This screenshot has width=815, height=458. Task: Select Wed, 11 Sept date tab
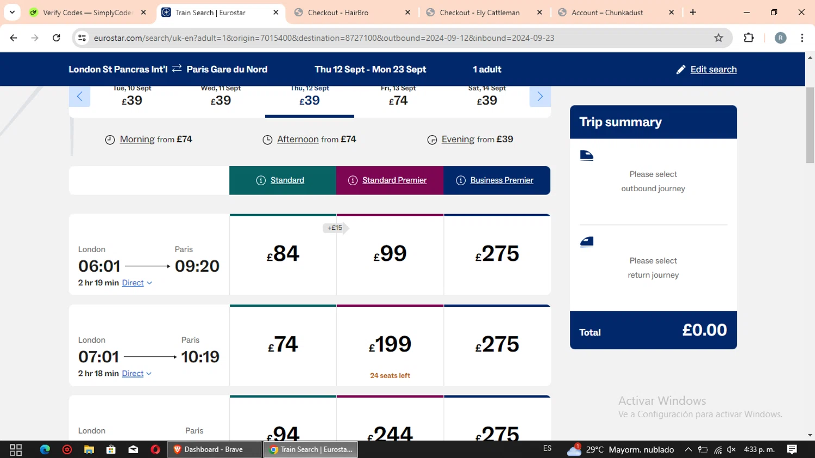pos(221,97)
